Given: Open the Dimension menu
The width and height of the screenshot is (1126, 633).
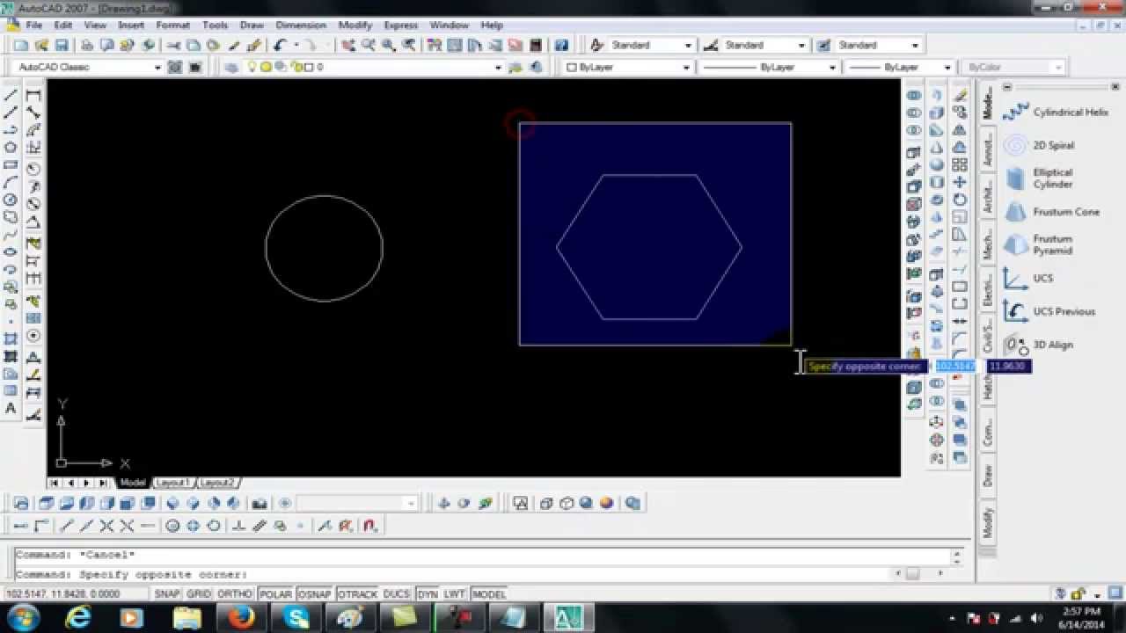Looking at the screenshot, I should click(301, 25).
